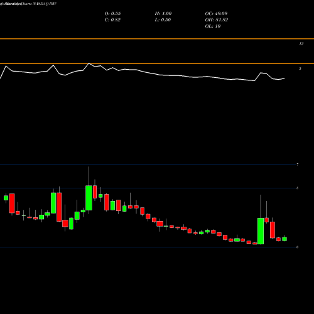Image resolution: width=314 pixels, height=314 pixels.
Task: Click the white indicator line's peak point
Action: point(89,63)
